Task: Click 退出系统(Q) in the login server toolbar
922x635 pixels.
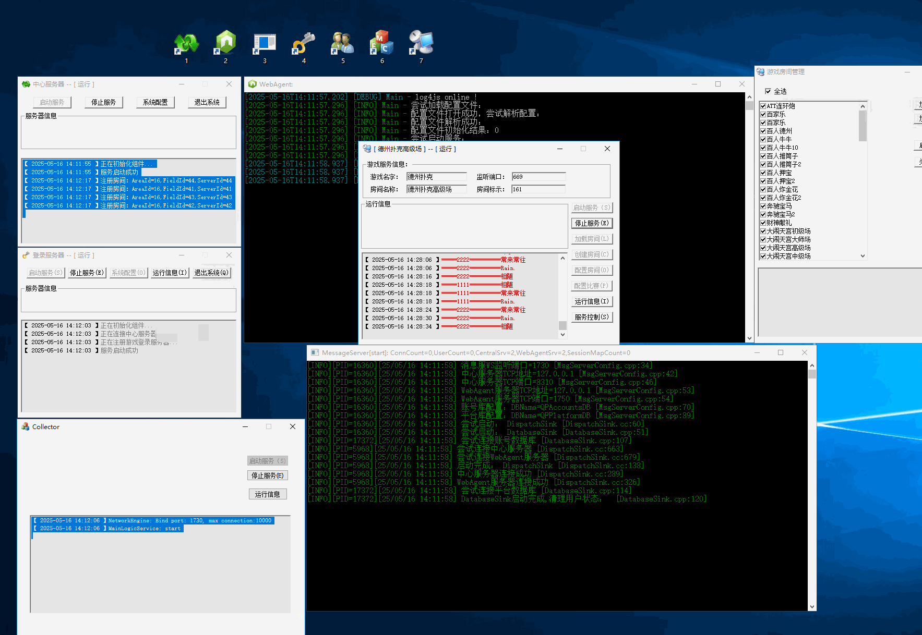Action: coord(211,273)
